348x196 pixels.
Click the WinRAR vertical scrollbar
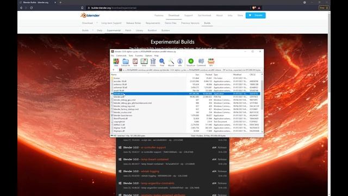(262, 94)
